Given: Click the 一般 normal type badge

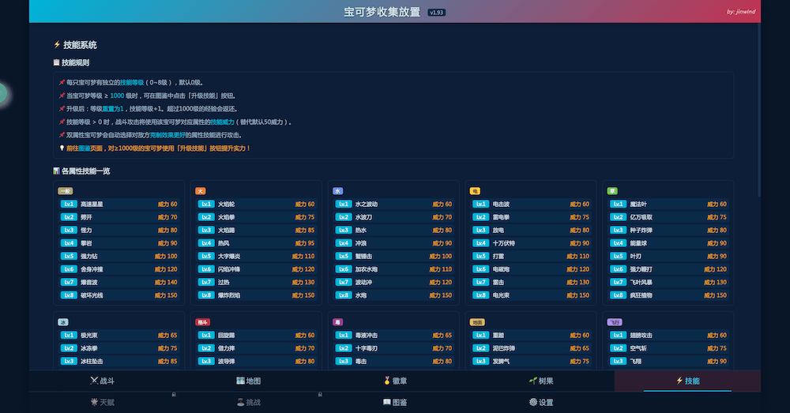Looking at the screenshot, I should tap(66, 190).
